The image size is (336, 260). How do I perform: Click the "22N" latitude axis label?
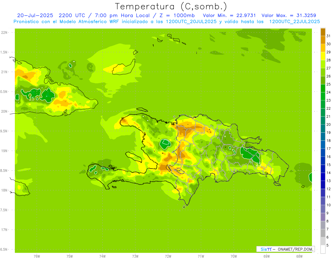(4, 33)
